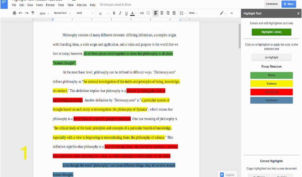The width and height of the screenshot is (302, 177).
Task: Click the Explore button
Action: 227,175
